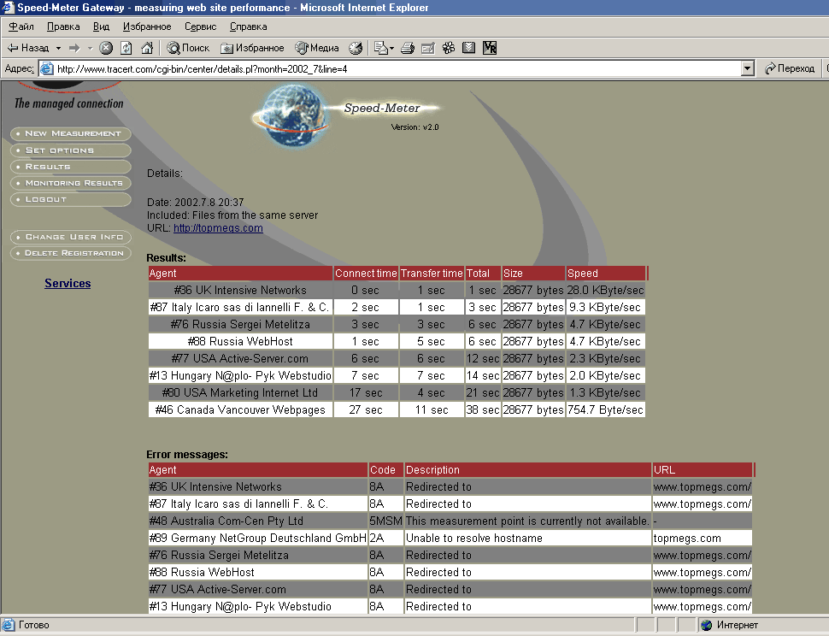Click the Forward arrow toolbar button
The height and width of the screenshot is (636, 829).
[x=74, y=48]
